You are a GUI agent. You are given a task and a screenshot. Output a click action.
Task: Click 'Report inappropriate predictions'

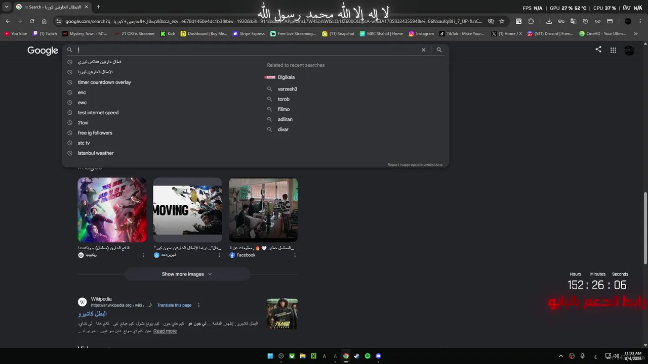tap(415, 165)
